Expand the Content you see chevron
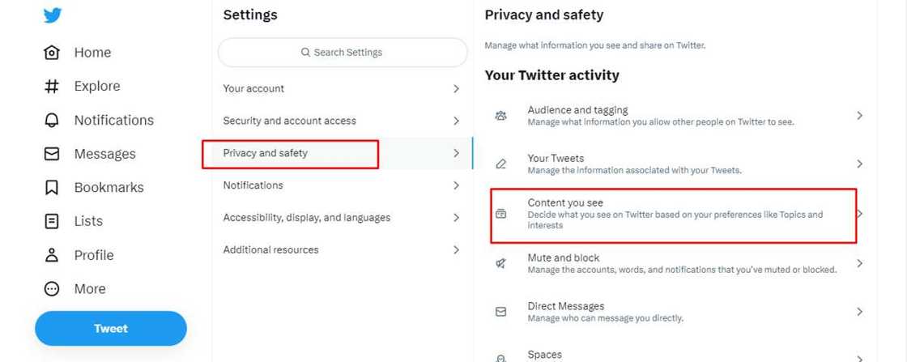This screenshot has height=362, width=907. point(859,215)
